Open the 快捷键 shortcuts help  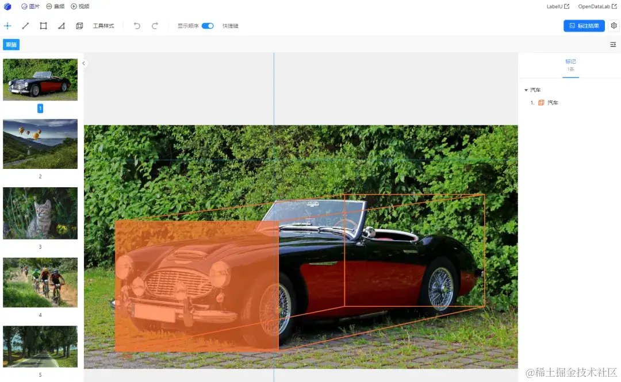231,26
